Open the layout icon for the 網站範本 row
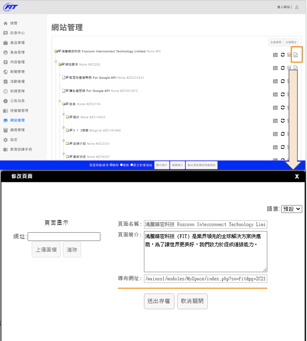Viewport: 307px width, 341px height. click(x=275, y=68)
